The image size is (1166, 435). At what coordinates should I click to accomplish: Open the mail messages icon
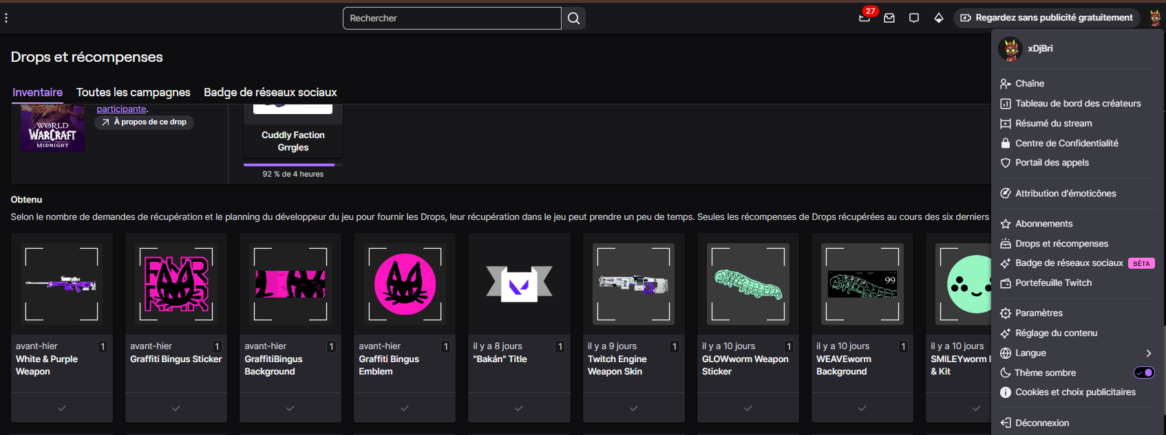tap(889, 18)
